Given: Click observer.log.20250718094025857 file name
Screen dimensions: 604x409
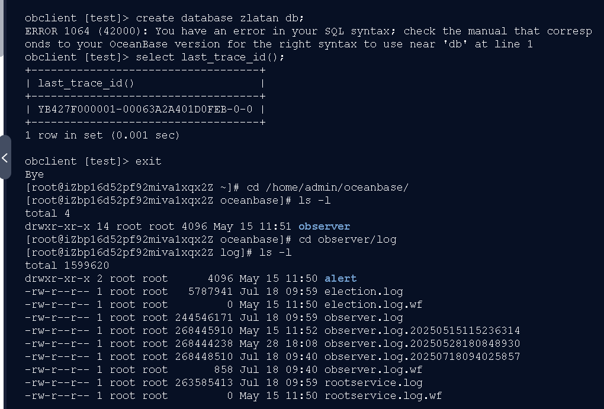Looking at the screenshot, I should point(422,357).
